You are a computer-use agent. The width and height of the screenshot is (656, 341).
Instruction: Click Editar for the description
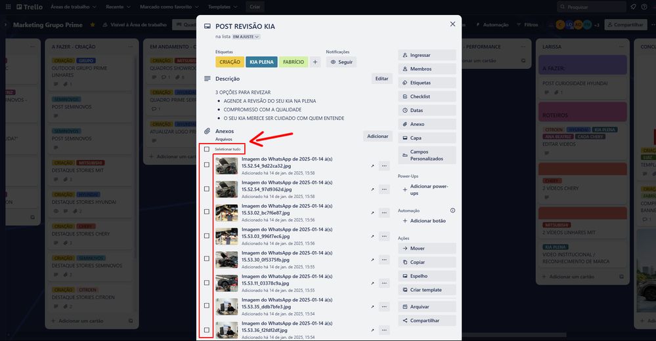click(382, 79)
